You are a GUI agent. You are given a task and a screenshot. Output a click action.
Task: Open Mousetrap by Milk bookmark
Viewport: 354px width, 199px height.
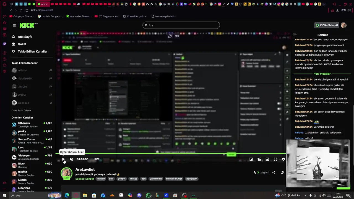[x=164, y=16]
